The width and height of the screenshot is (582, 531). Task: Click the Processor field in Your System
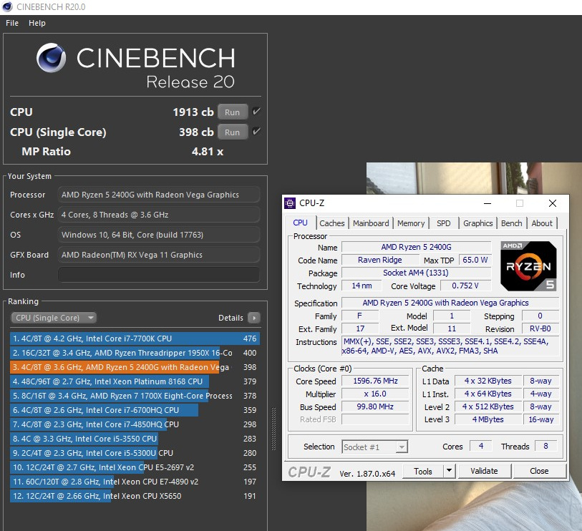[159, 195]
